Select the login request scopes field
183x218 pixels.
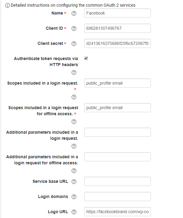[117, 83]
